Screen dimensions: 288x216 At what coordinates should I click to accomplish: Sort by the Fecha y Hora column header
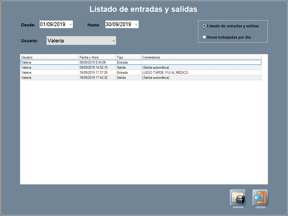coord(97,57)
